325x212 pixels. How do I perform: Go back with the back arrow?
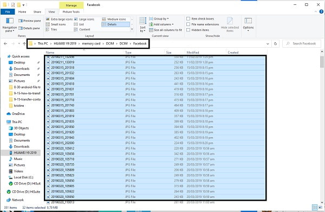pos(5,43)
